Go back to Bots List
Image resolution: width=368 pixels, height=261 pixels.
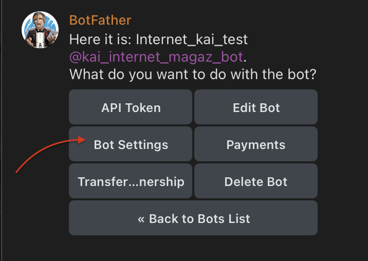click(193, 219)
